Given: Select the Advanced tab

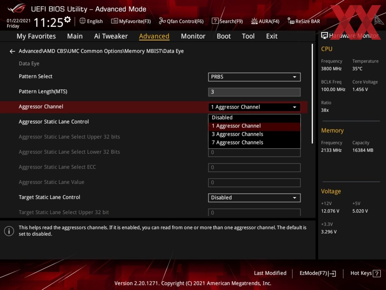Looking at the screenshot, I should 154,36.
